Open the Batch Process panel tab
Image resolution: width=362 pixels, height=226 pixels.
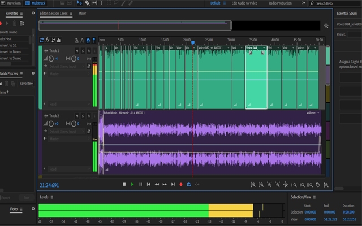(x=9, y=73)
